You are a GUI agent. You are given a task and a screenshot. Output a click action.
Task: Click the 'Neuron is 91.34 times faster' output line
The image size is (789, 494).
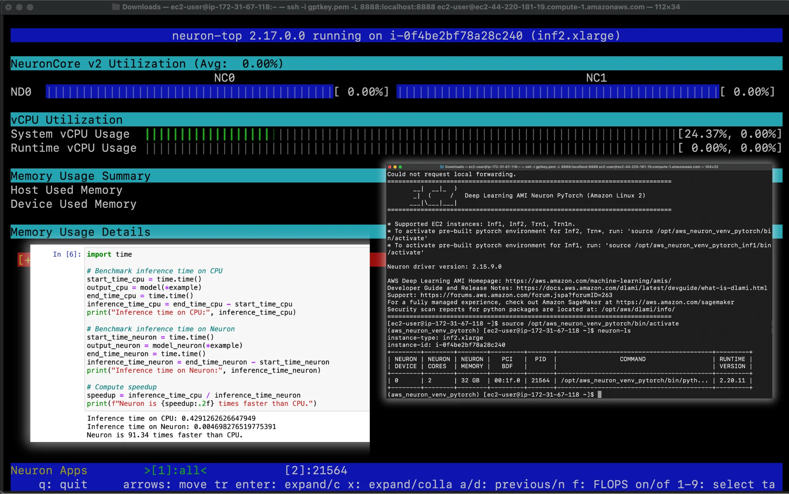coord(165,435)
